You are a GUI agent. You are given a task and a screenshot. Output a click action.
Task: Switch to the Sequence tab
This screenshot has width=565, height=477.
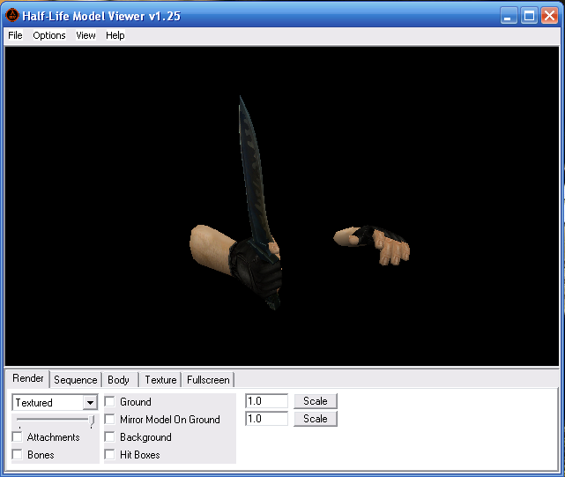[76, 380]
